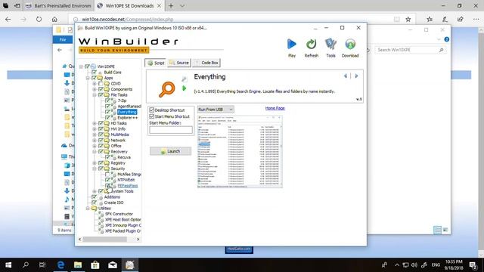Click the Edge back arrow
484x272 pixels.
tap(8, 19)
